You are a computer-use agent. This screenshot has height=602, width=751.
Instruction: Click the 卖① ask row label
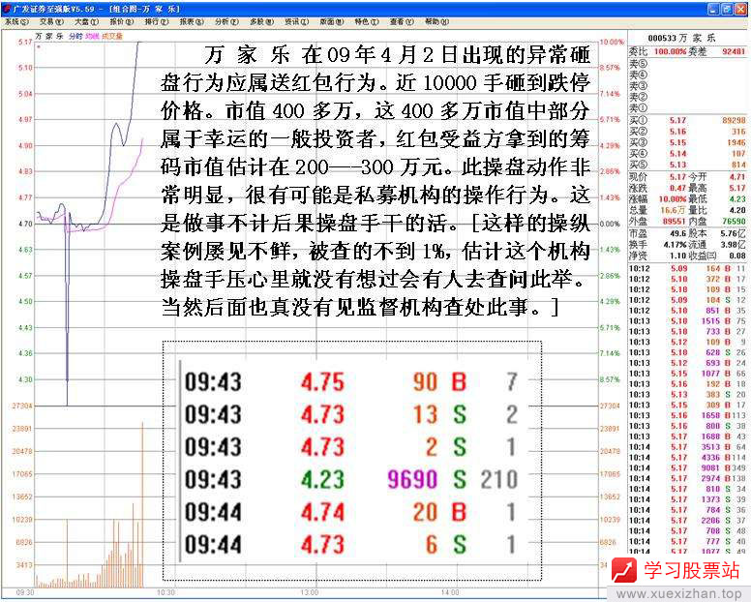pos(638,107)
